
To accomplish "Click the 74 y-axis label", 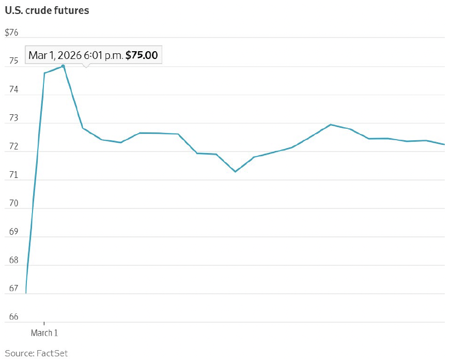I will [x=13, y=90].
